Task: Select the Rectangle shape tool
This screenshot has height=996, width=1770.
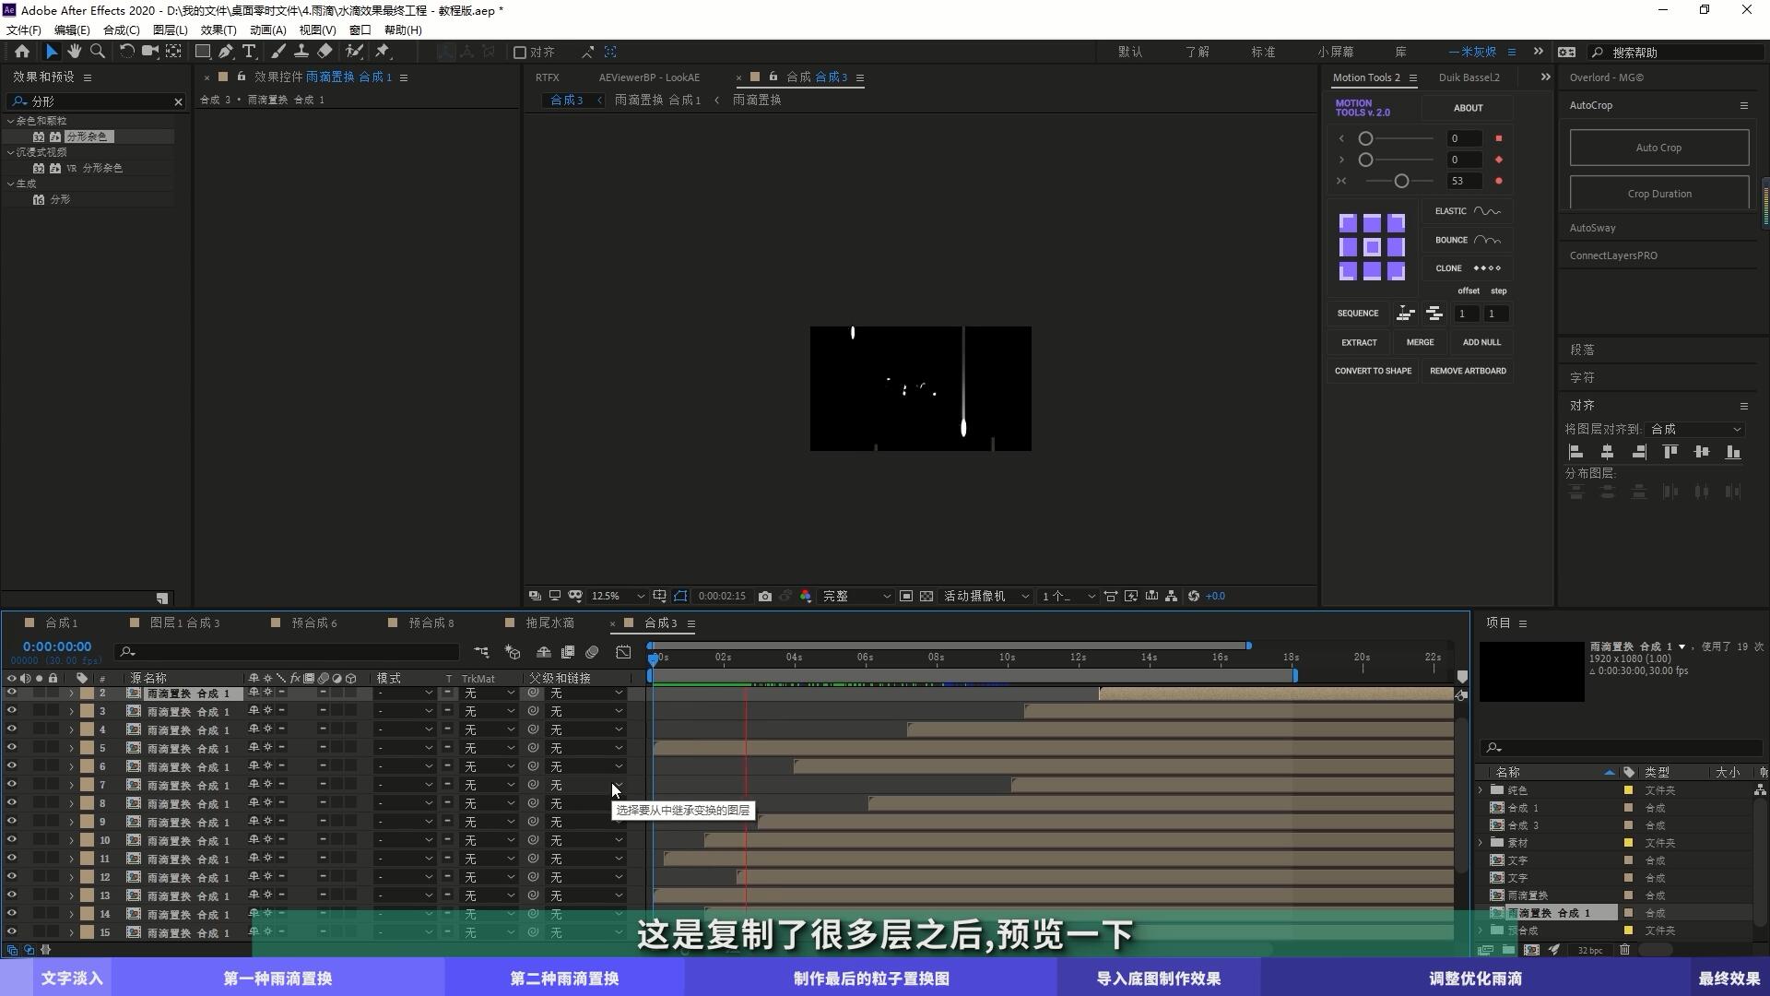Action: pos(203,52)
